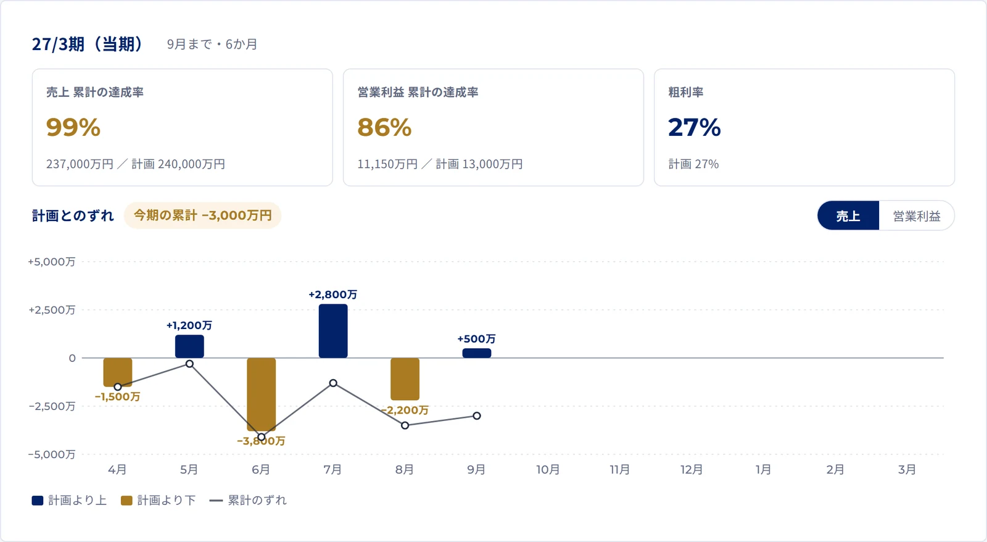Click September cumulative line marker
Viewport: 987px width, 542px height.
pyautogui.click(x=477, y=416)
